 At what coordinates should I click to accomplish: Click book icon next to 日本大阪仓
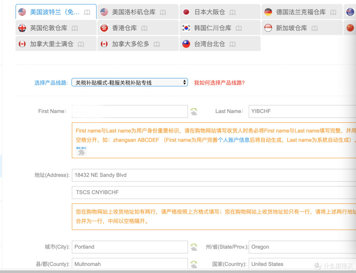(232, 12)
